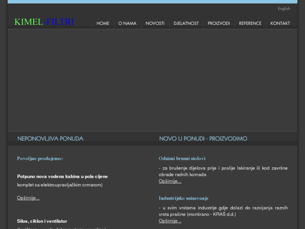Select DJELATNOST in the navigation
The image size is (305, 229).
[186, 24]
